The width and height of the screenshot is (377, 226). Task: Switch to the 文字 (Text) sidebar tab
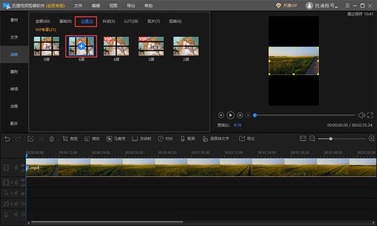(14, 37)
